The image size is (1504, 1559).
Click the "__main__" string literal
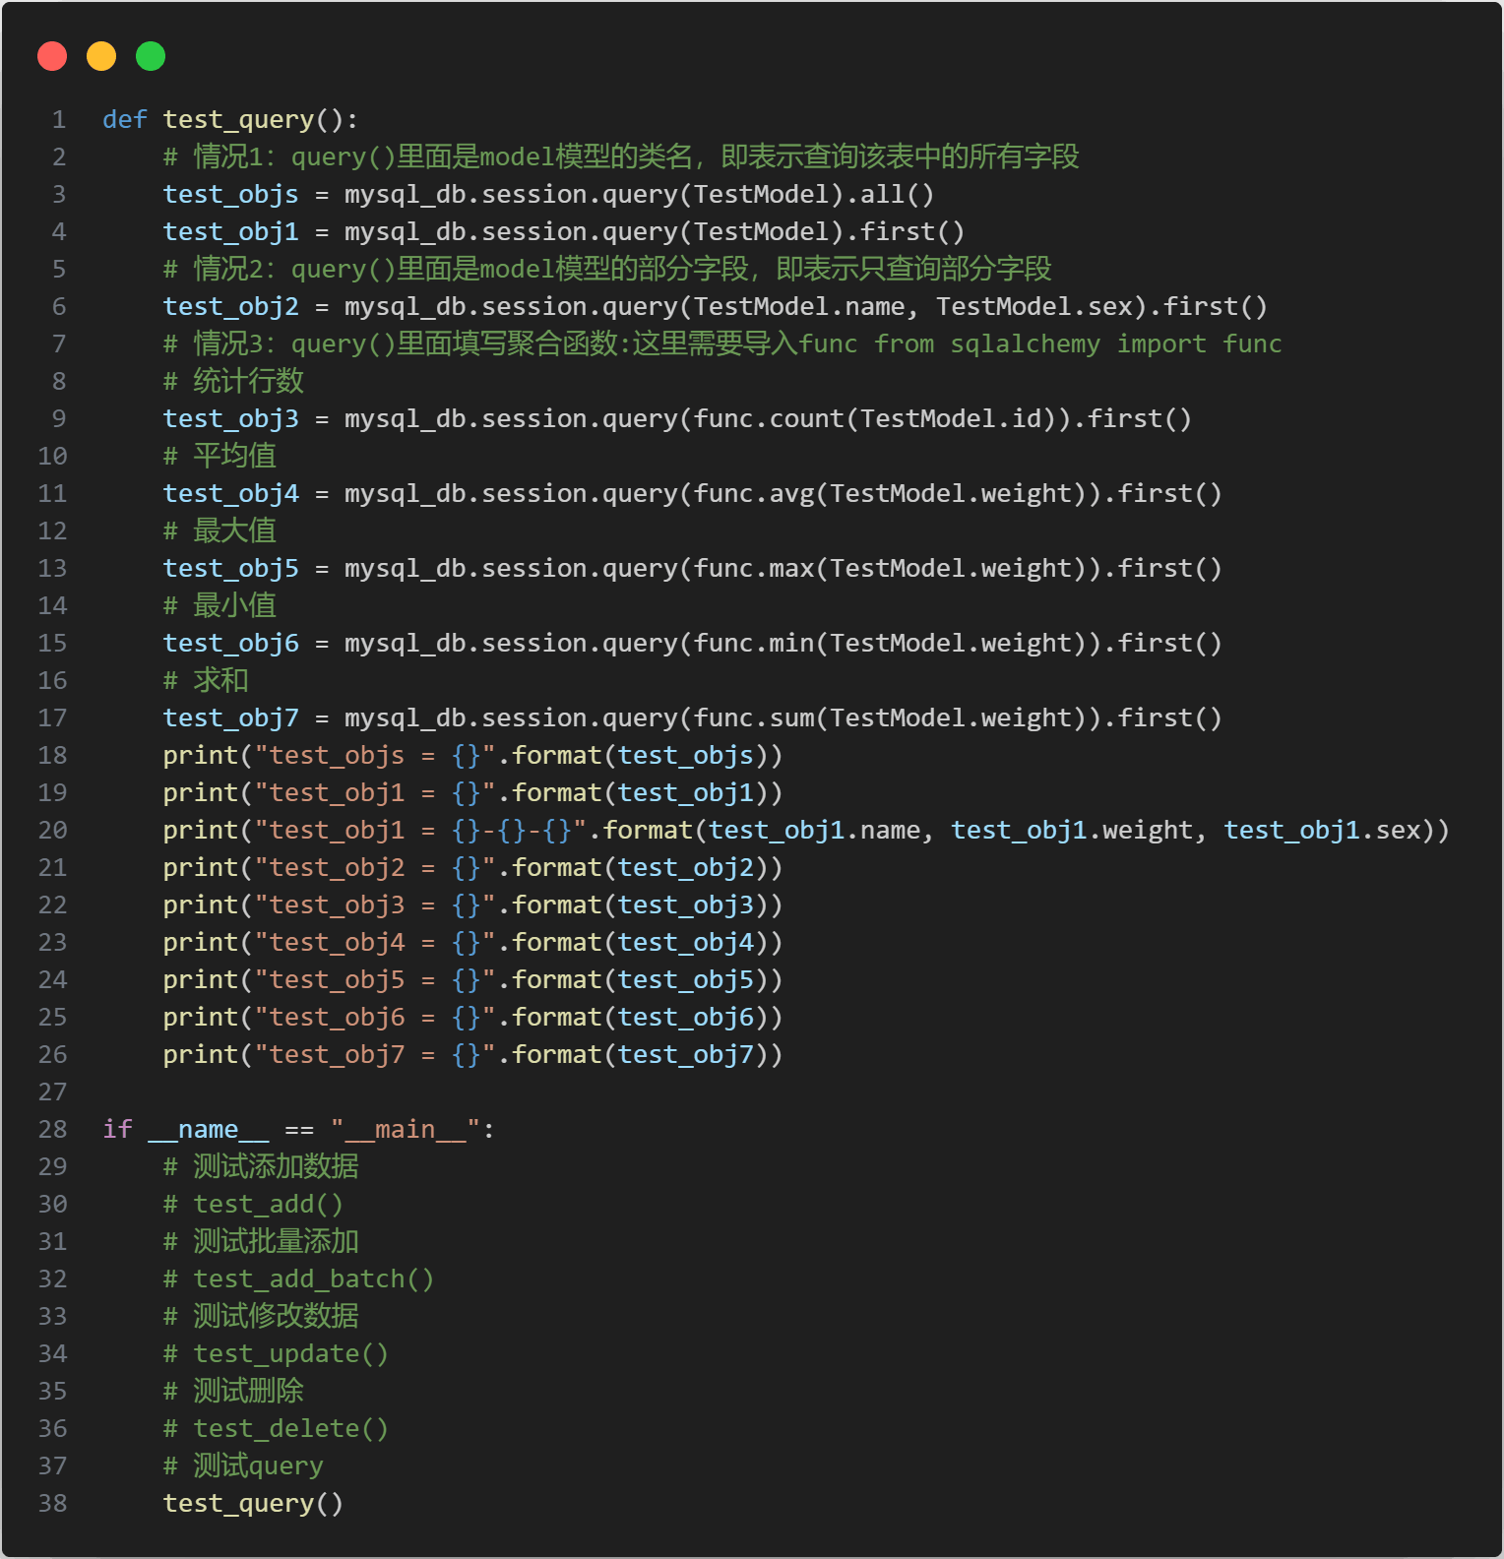[x=405, y=1130]
